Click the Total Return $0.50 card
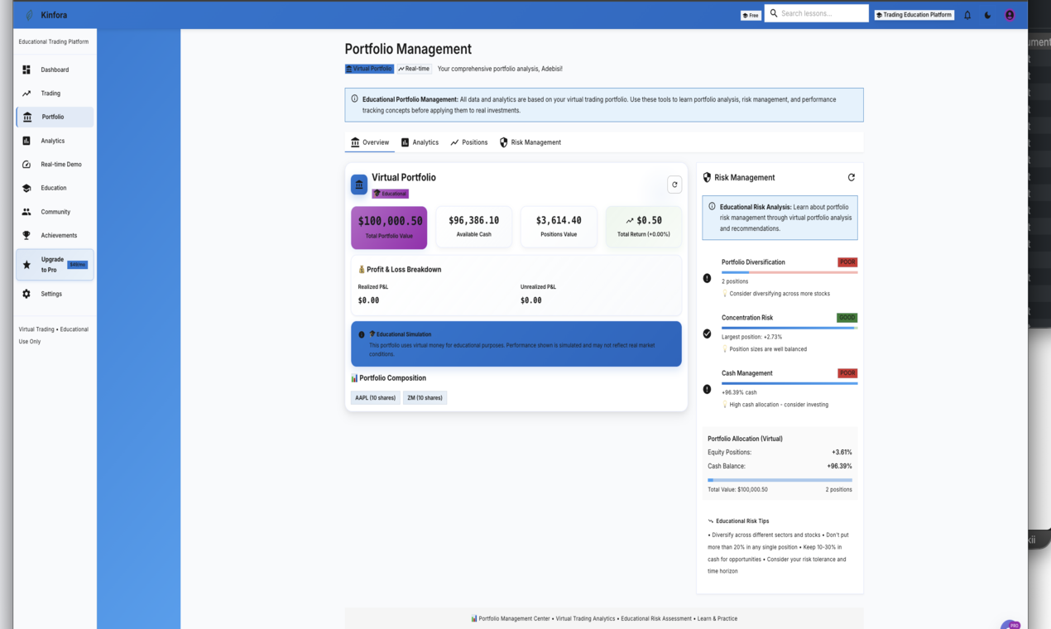1051x629 pixels. click(644, 228)
